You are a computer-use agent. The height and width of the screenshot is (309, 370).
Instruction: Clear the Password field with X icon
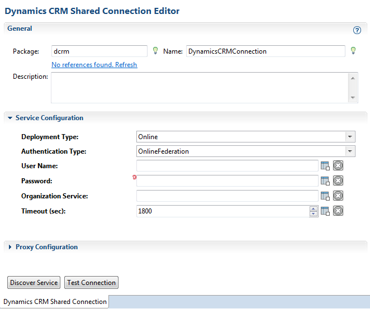[338, 180]
